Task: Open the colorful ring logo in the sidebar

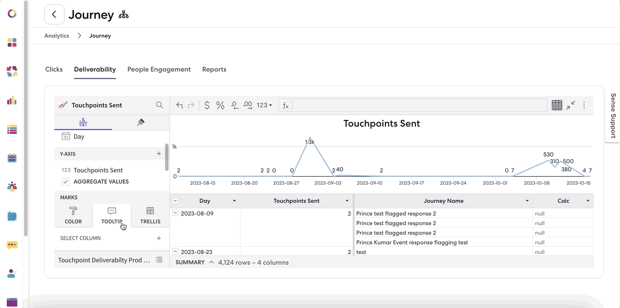Action: coord(12,14)
